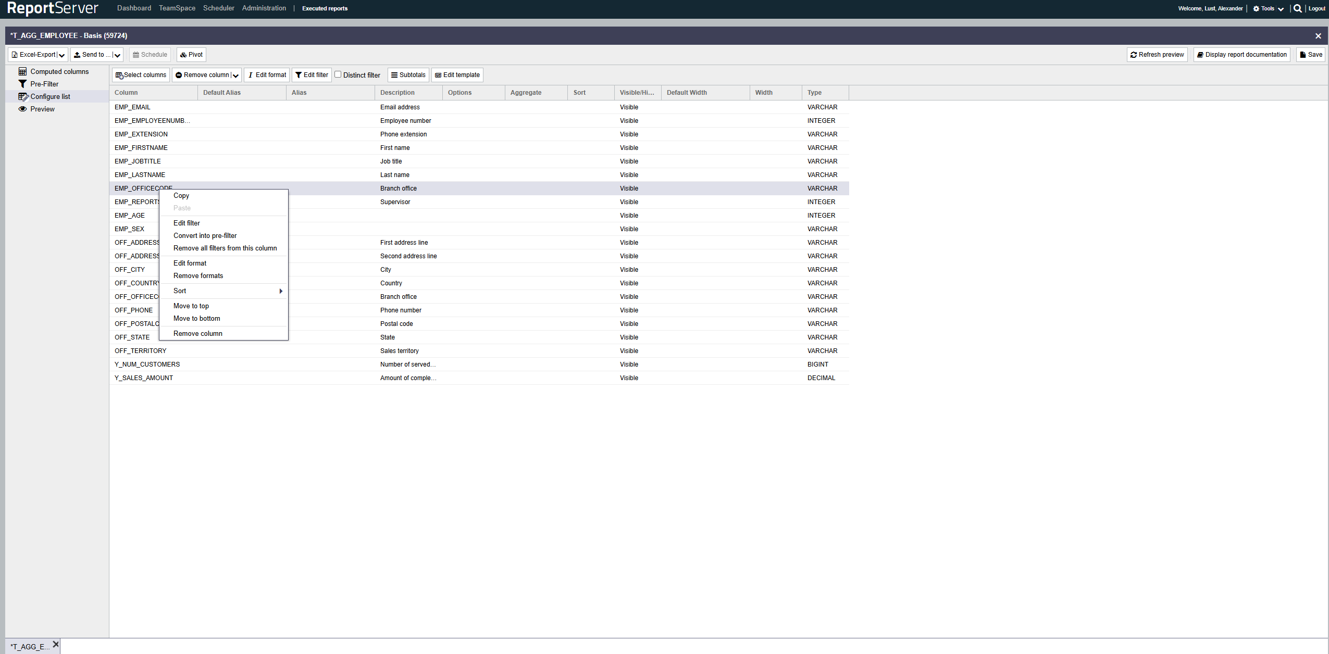This screenshot has height=654, width=1329.
Task: Select Move to top in context menu
Action: (191, 306)
